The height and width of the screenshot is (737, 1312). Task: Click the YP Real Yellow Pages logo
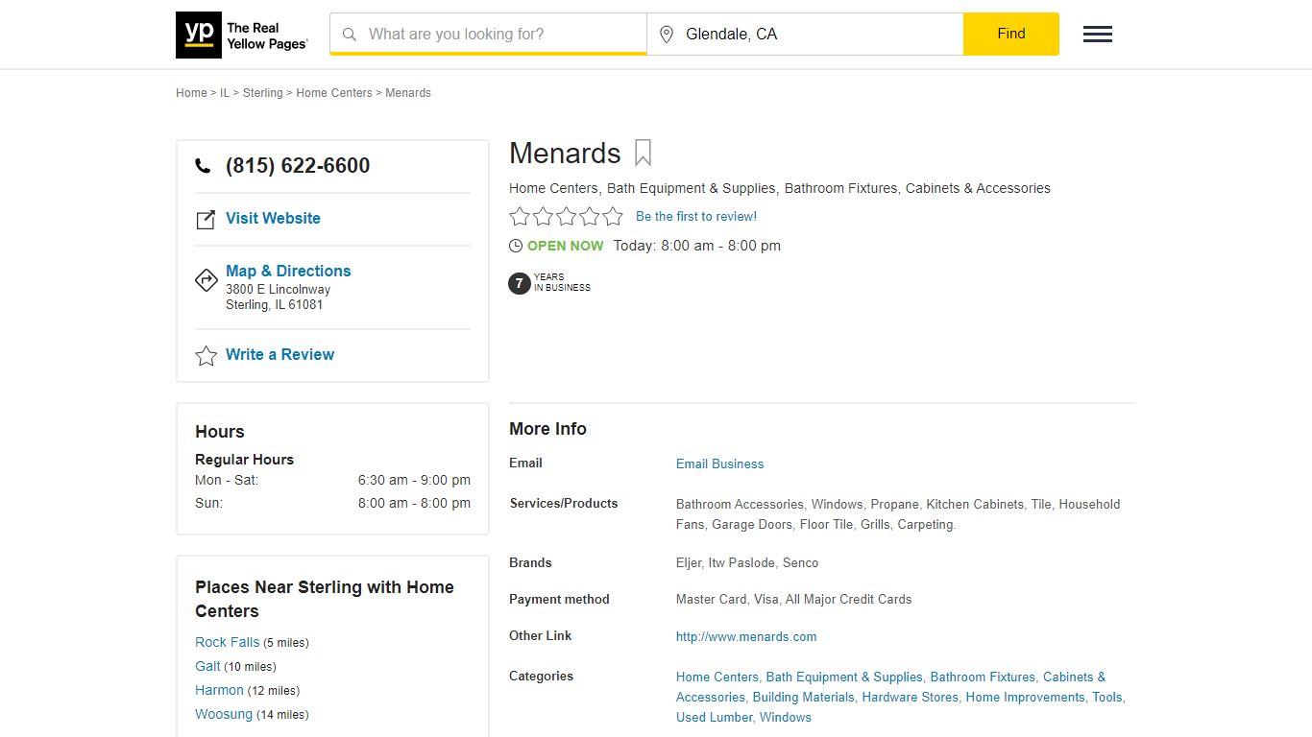242,35
